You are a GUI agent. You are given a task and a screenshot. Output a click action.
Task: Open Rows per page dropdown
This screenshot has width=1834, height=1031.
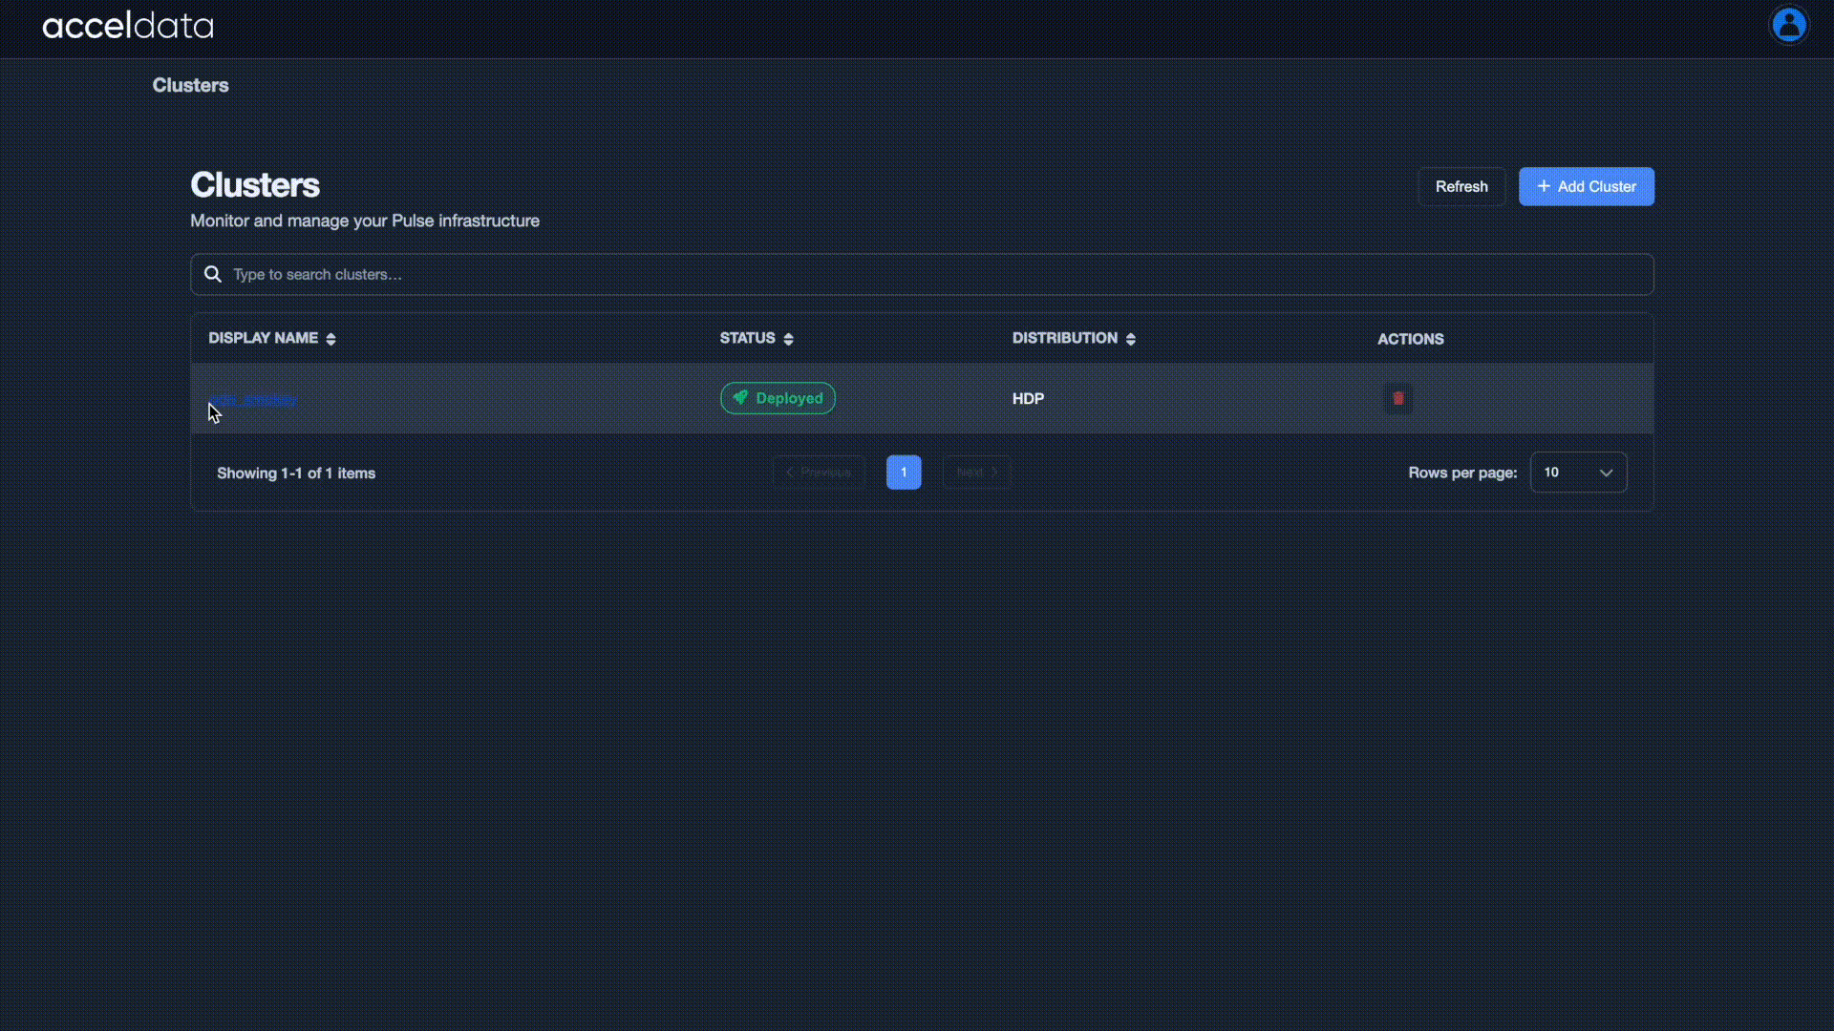[x=1577, y=473]
